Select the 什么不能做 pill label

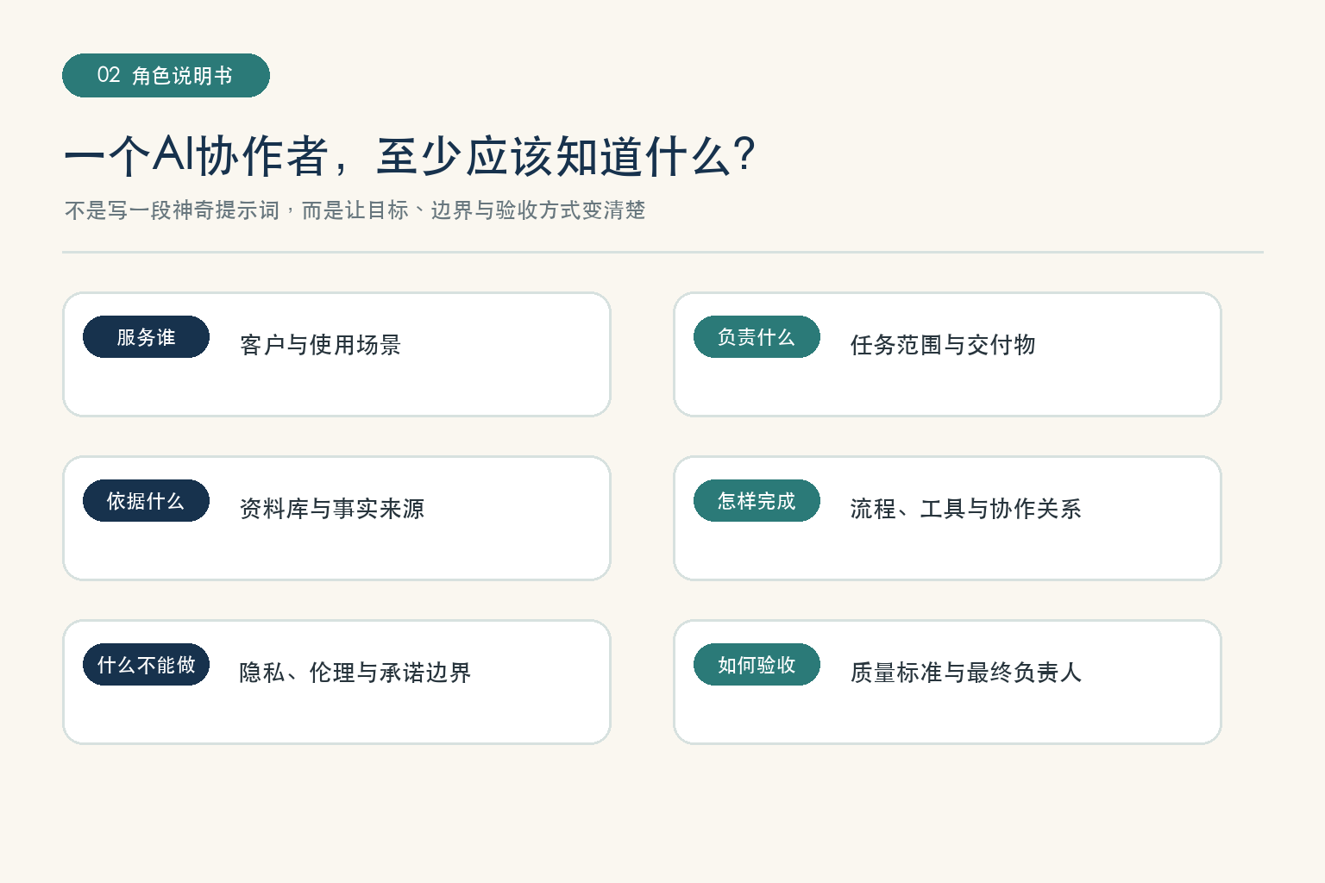pyautogui.click(x=146, y=665)
